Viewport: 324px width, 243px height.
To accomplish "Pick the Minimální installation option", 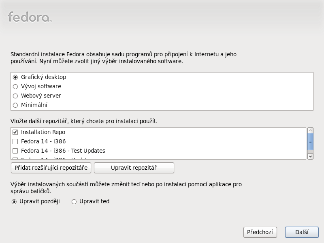I will point(15,105).
